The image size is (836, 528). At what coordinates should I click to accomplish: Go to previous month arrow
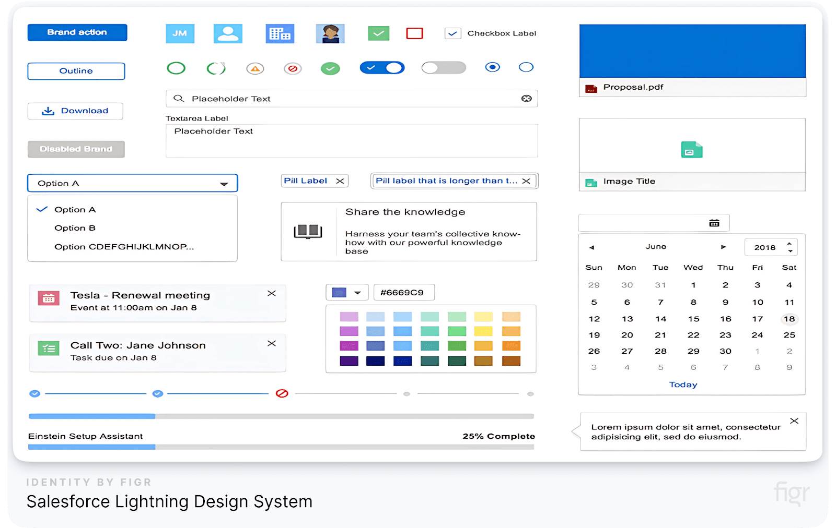[591, 247]
